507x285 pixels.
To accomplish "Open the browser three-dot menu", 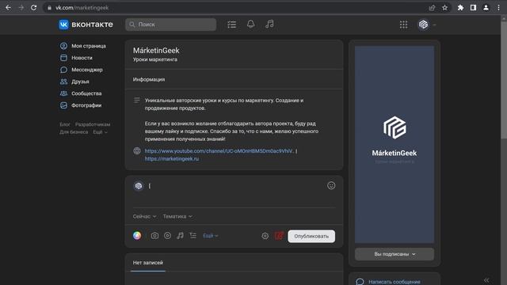I will (498, 8).
